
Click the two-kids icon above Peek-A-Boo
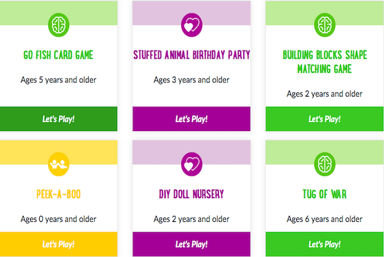(58, 164)
